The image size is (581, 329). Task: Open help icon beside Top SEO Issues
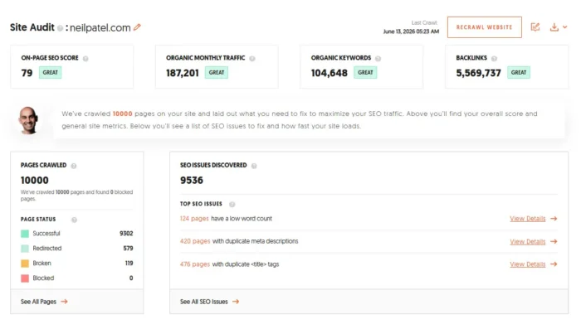232,205
